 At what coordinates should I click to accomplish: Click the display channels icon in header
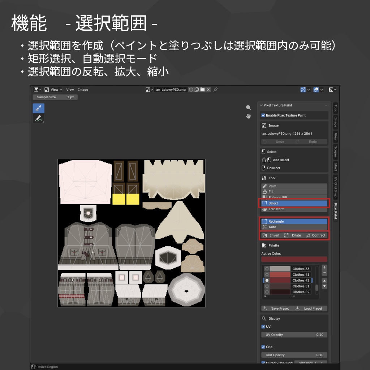click(x=331, y=90)
